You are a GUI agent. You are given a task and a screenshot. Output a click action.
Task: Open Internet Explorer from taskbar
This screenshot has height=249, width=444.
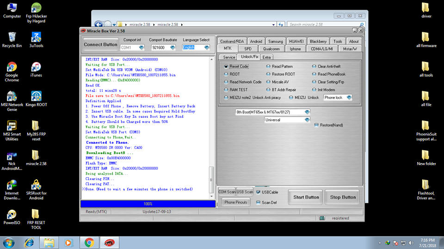[x=29, y=243]
